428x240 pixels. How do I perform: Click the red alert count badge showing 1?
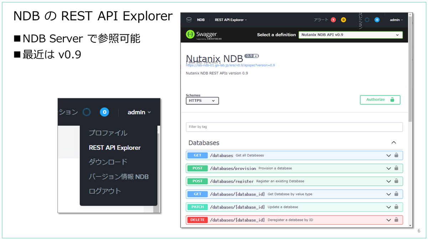333,20
